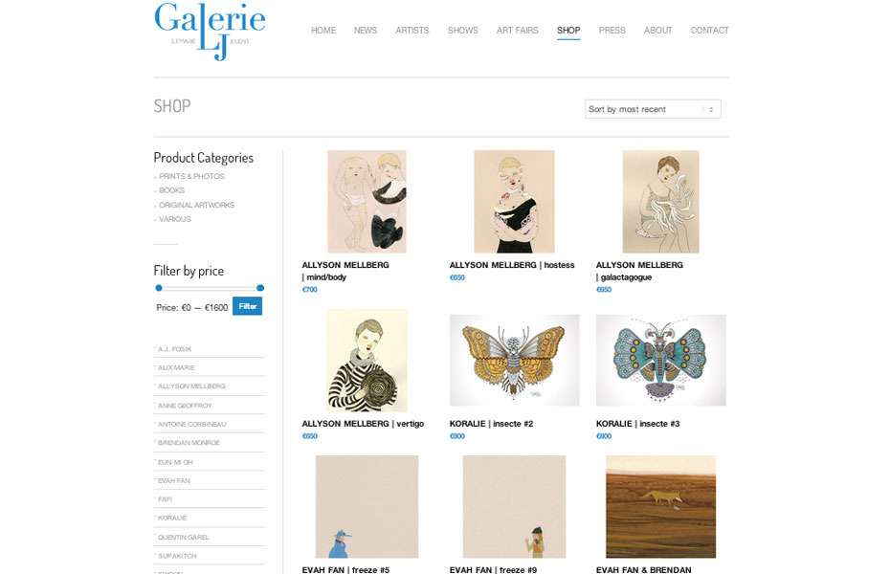Filter by artist KORALIE in sidebar

(172, 518)
